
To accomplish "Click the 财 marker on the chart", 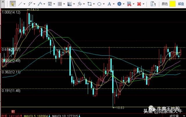I will tap(13, 111).
